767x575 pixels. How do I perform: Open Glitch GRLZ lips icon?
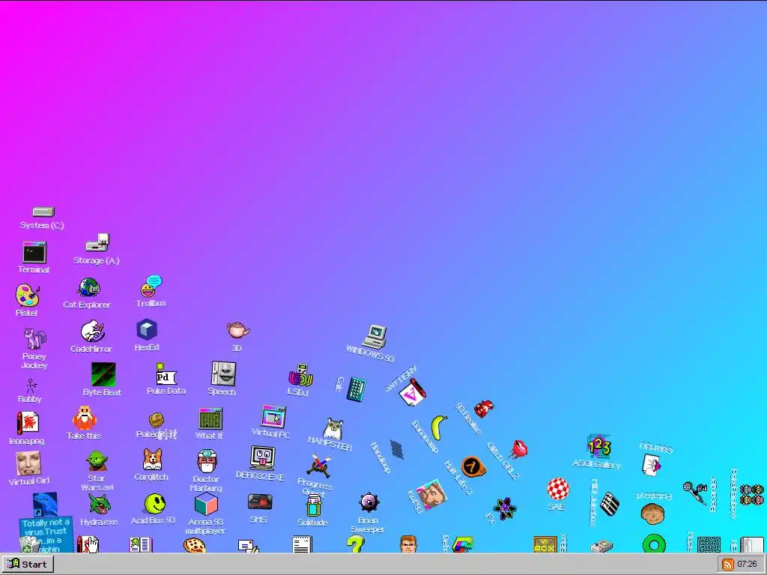tap(518, 448)
